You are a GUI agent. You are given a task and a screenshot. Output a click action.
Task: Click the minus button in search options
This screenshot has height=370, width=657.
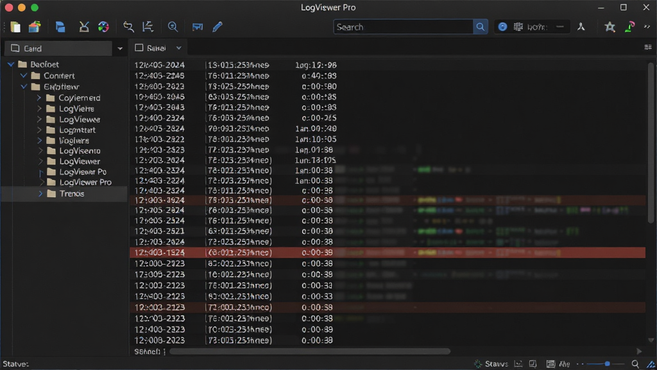click(x=559, y=27)
